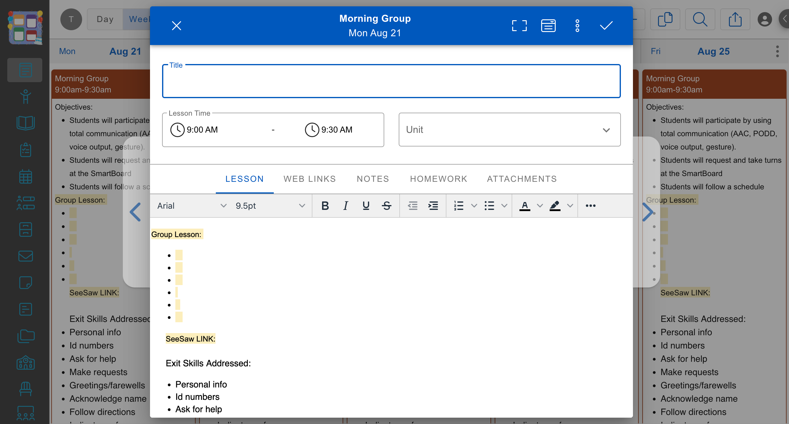Set lesson end time 9:30 AM
The width and height of the screenshot is (789, 424).
click(x=329, y=130)
